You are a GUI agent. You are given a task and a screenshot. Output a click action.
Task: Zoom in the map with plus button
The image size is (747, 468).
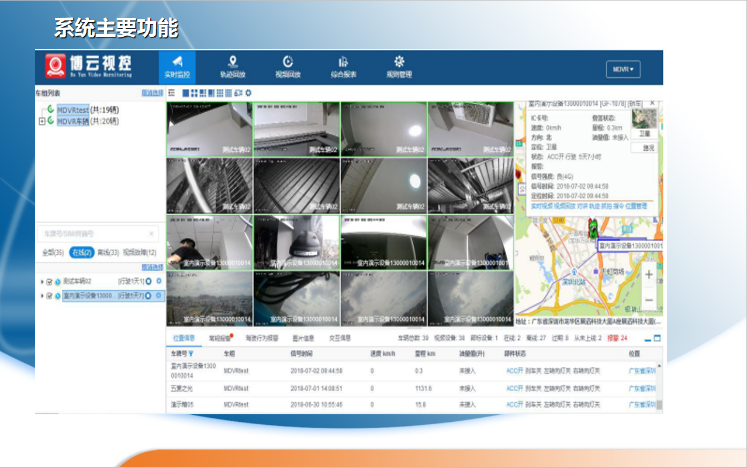pos(649,274)
